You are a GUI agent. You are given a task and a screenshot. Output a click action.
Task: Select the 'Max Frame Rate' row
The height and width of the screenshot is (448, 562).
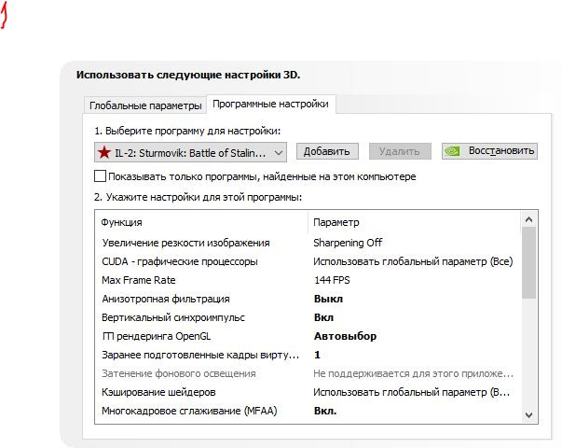(x=308, y=280)
